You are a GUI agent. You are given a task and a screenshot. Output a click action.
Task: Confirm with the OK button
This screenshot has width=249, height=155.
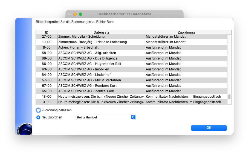[x=209, y=128]
